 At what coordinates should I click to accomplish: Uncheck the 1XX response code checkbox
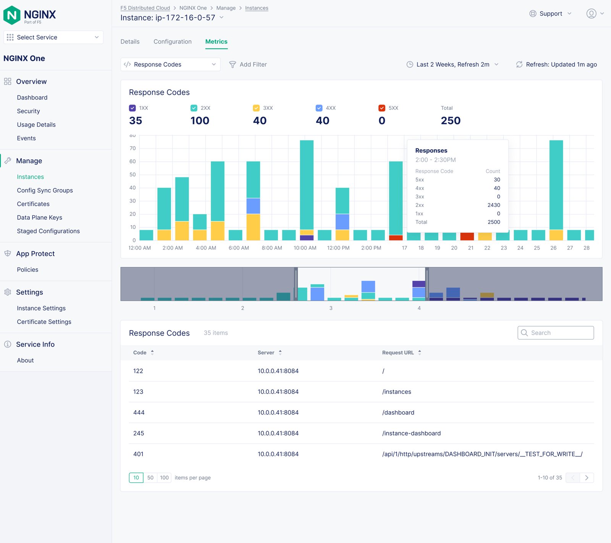click(133, 108)
